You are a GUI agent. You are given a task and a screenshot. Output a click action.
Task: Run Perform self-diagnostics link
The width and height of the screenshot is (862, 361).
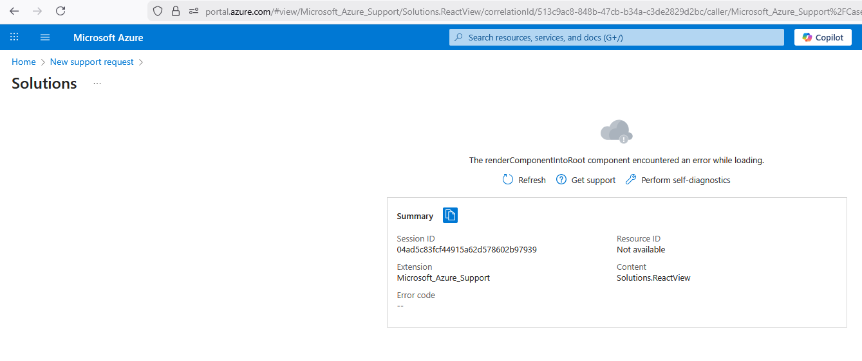(x=686, y=180)
